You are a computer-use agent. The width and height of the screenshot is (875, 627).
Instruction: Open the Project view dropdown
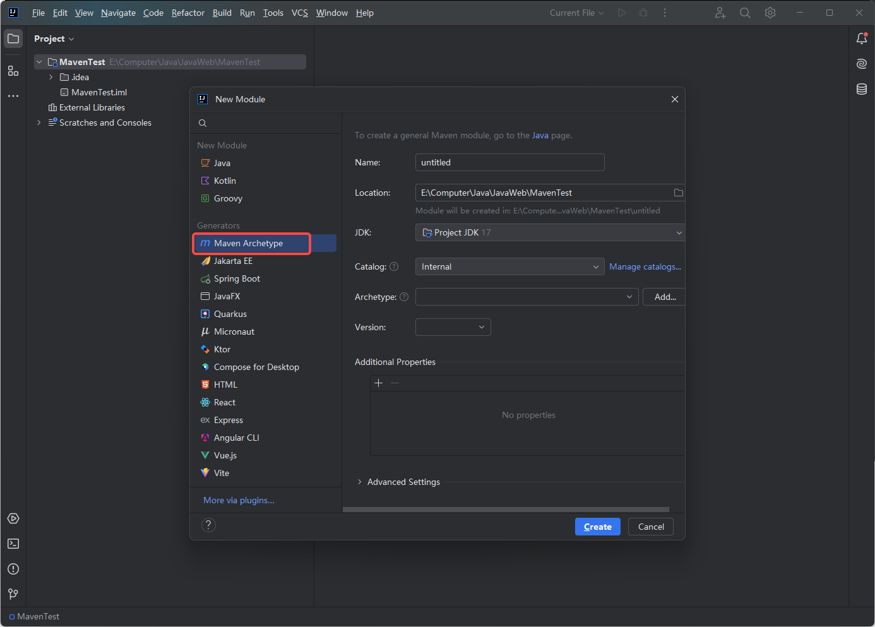54,39
